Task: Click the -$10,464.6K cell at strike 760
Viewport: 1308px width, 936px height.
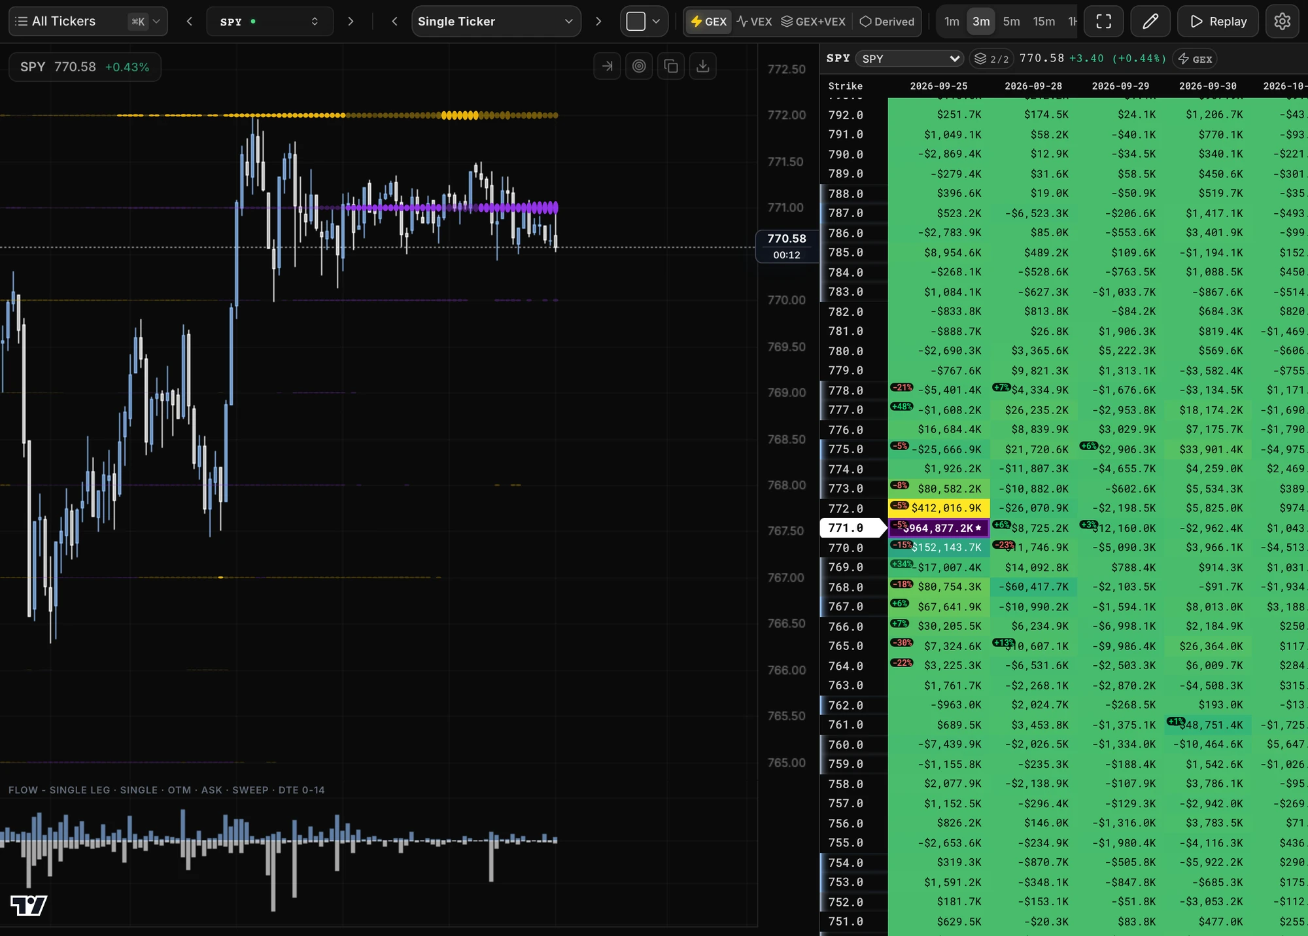Action: pos(1207,744)
